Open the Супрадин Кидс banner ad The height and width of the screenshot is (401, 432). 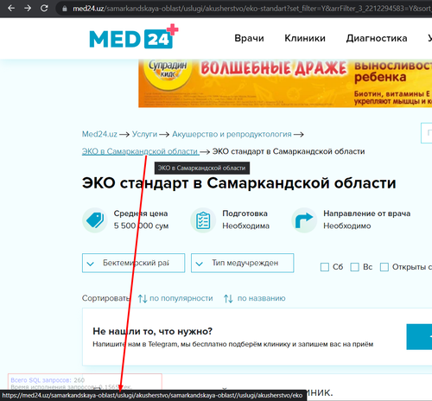285,83
